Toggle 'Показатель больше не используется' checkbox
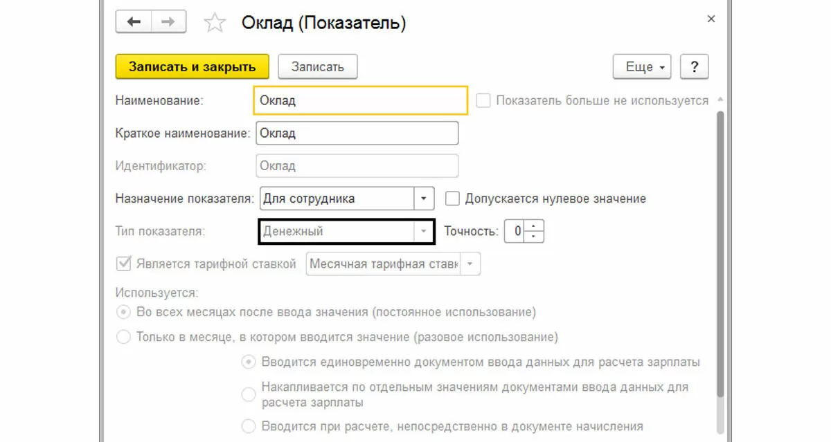The height and width of the screenshot is (442, 831). click(483, 101)
